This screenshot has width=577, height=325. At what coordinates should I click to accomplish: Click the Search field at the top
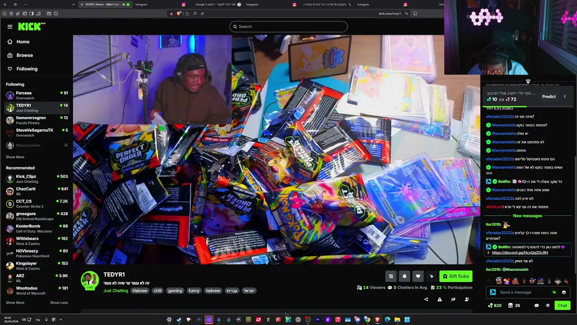point(288,27)
